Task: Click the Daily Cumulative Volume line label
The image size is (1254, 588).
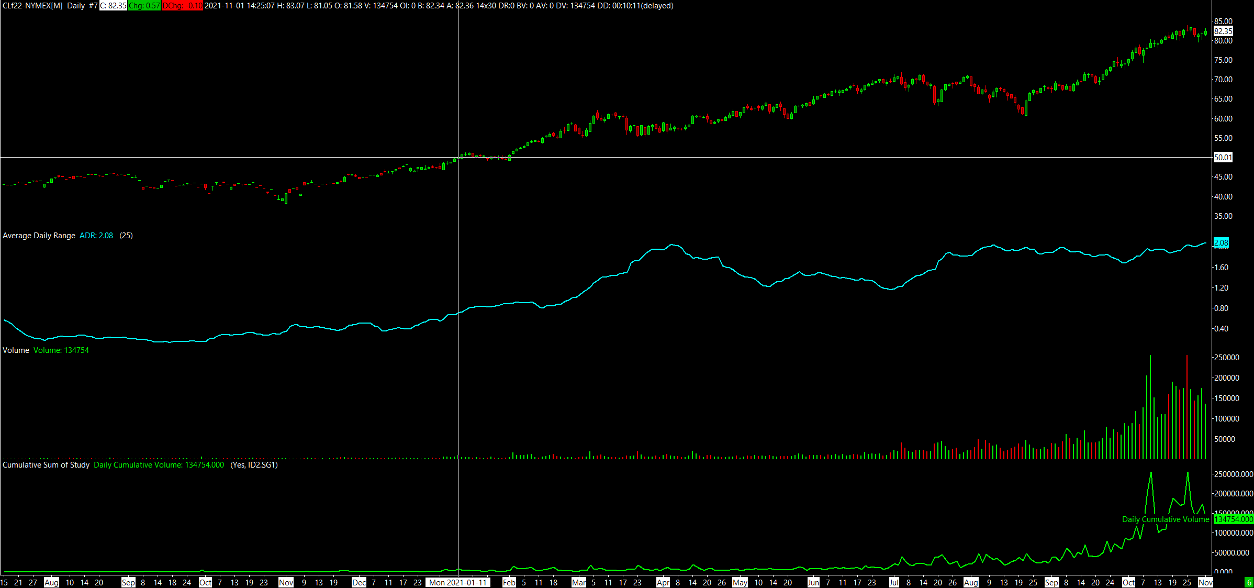Action: 1166,519
